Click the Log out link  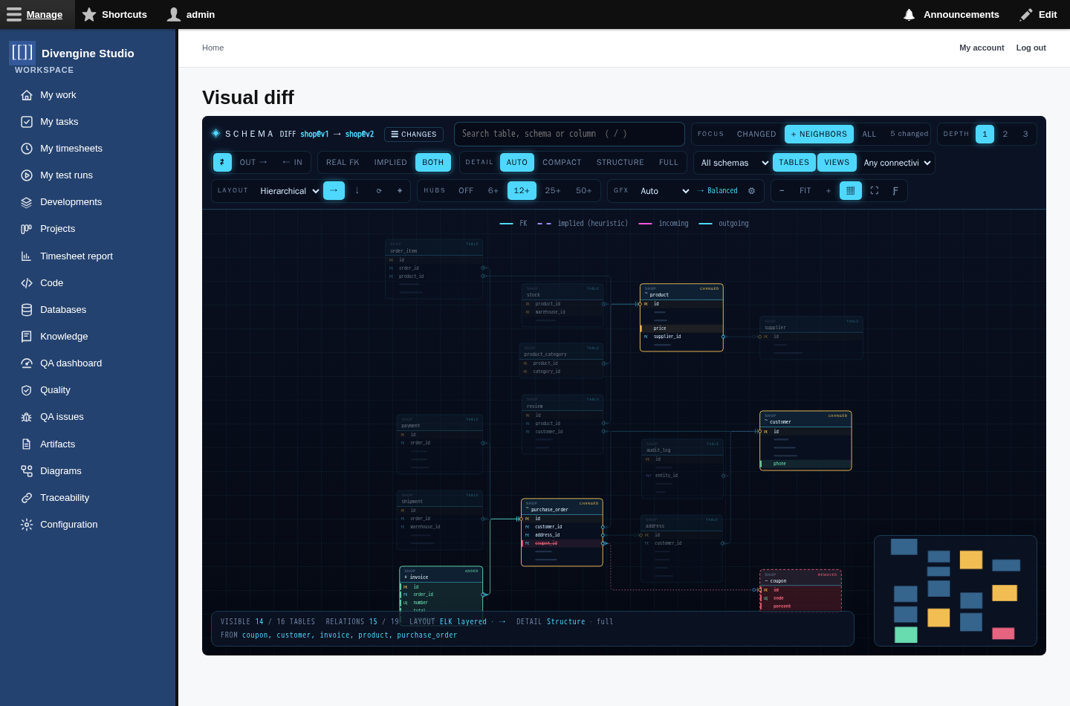(x=1031, y=48)
